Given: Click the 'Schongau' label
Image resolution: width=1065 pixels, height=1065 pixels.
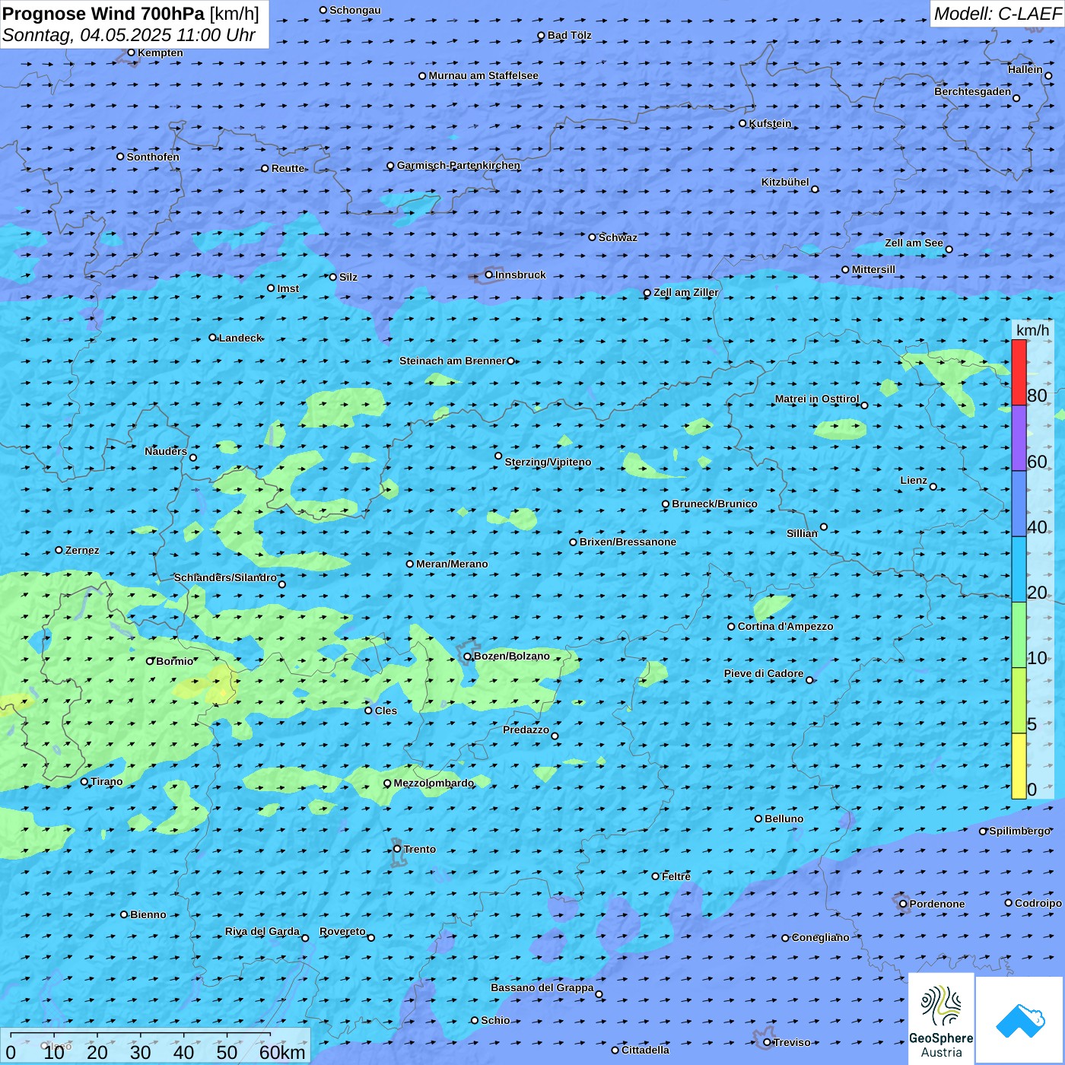Looking at the screenshot, I should (354, 10).
